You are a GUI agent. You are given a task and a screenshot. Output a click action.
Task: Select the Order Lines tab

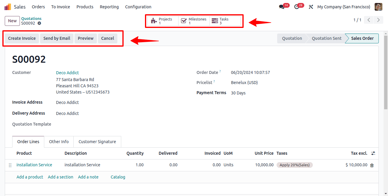28,142
